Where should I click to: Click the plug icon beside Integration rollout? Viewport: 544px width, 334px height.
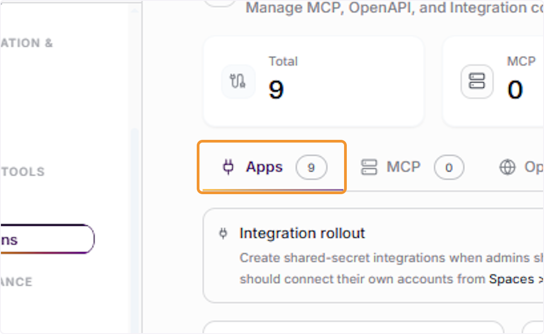click(x=223, y=234)
